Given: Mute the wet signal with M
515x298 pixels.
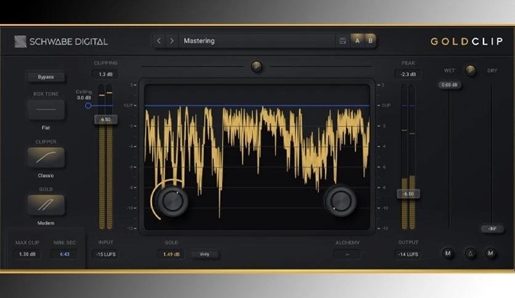Looking at the screenshot, I should [x=449, y=253].
